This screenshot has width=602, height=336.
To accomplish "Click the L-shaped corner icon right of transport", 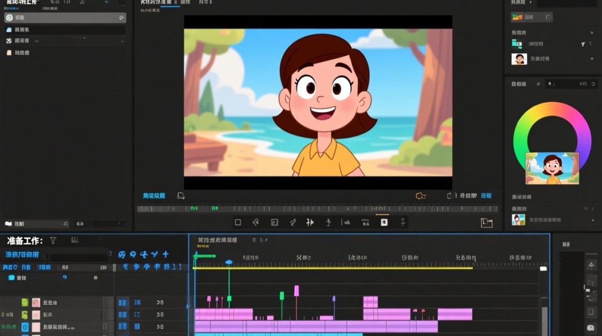I will [486, 223].
